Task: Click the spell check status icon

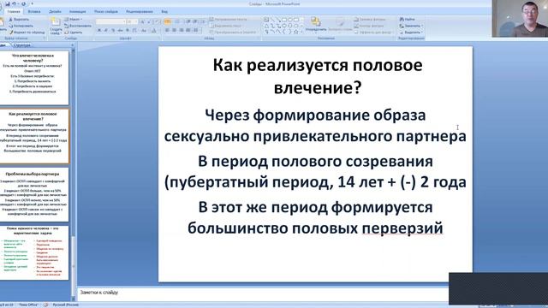Action: [45, 305]
